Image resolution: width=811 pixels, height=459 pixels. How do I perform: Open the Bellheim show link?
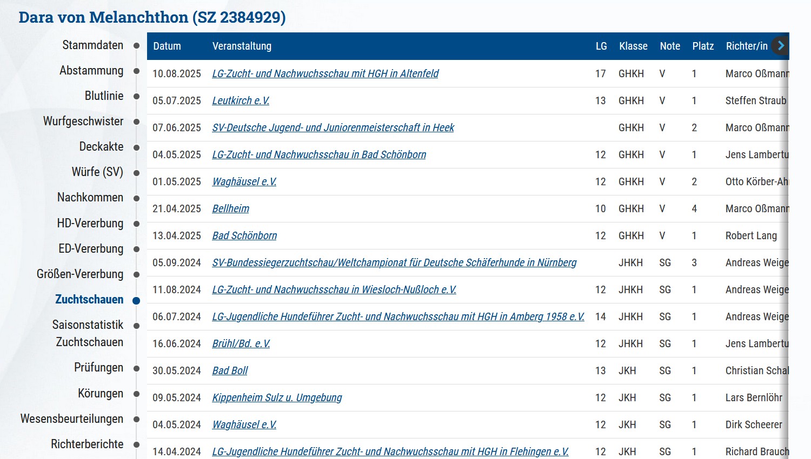click(x=230, y=208)
